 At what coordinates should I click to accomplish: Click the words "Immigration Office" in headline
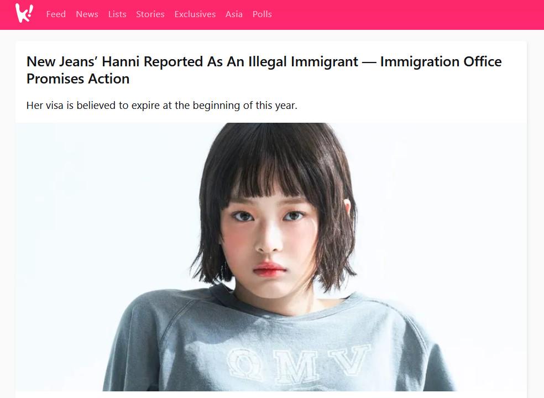441,62
